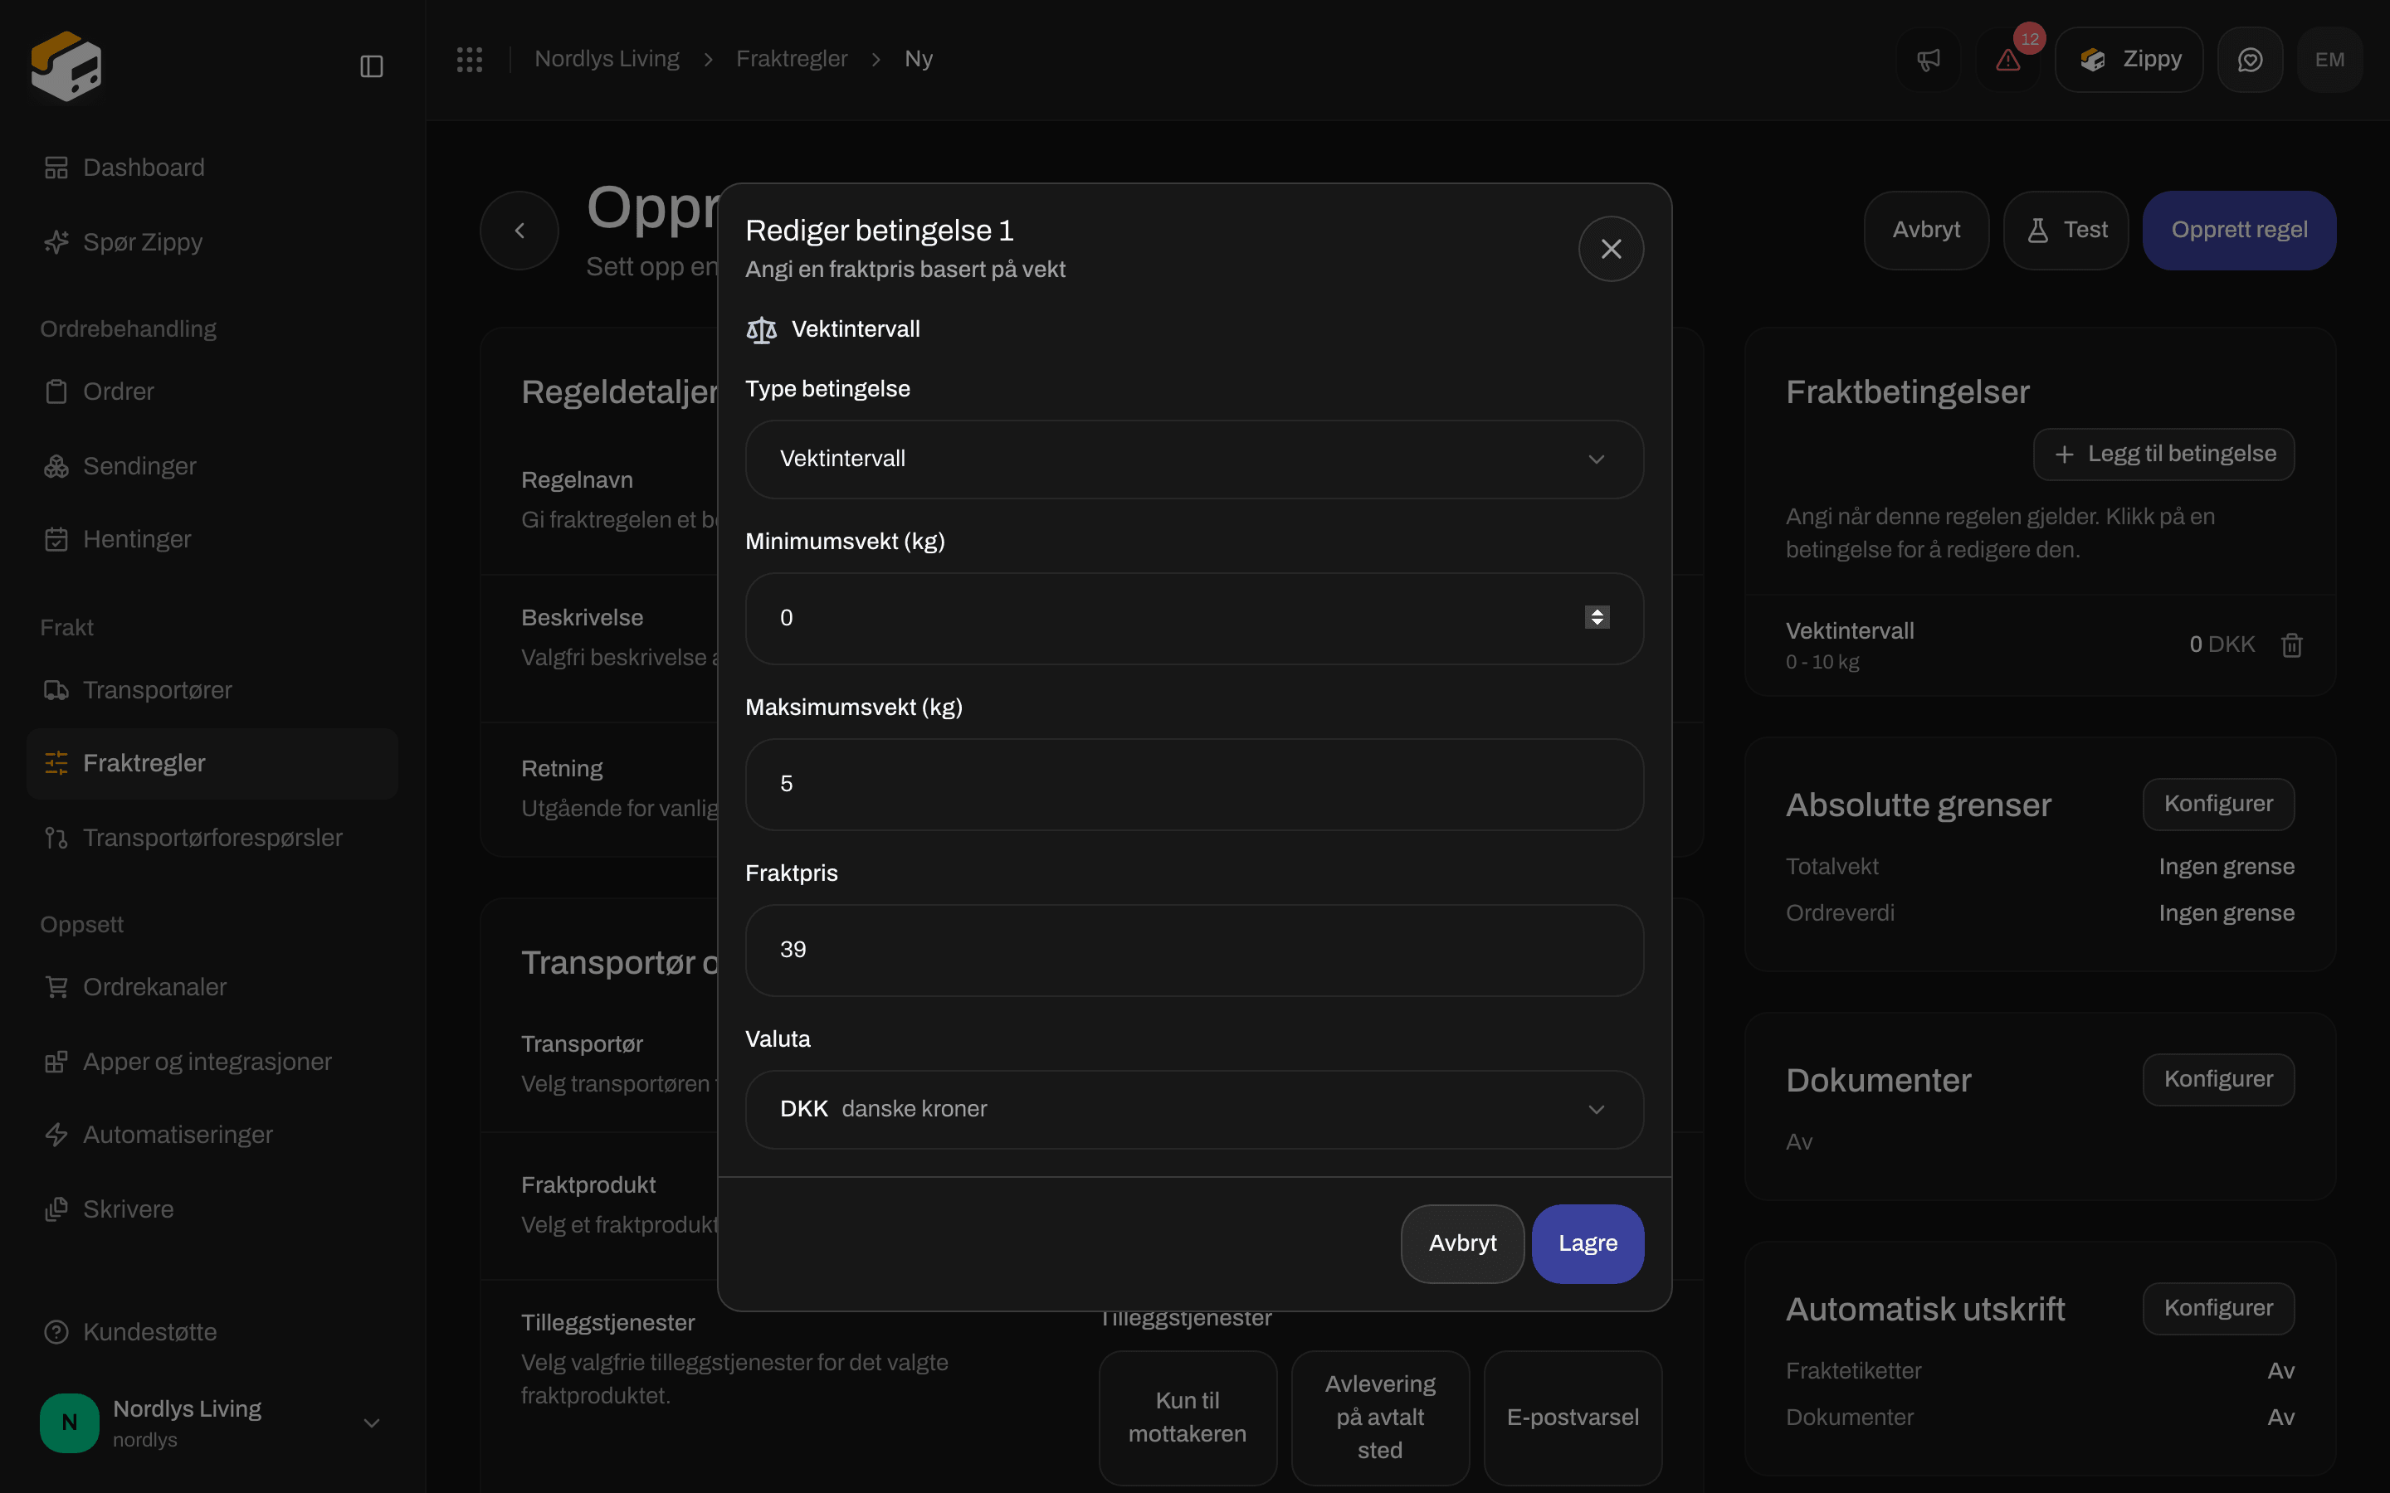This screenshot has height=1493, width=2390.
Task: Click Minimumsvekt stepper arrows
Action: click(x=1597, y=617)
